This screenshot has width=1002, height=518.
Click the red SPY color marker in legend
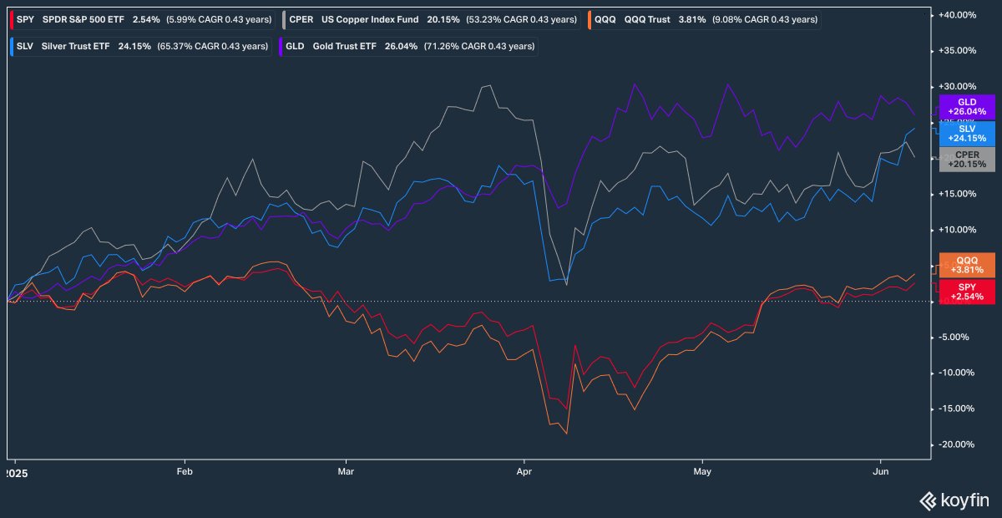pos(13,19)
